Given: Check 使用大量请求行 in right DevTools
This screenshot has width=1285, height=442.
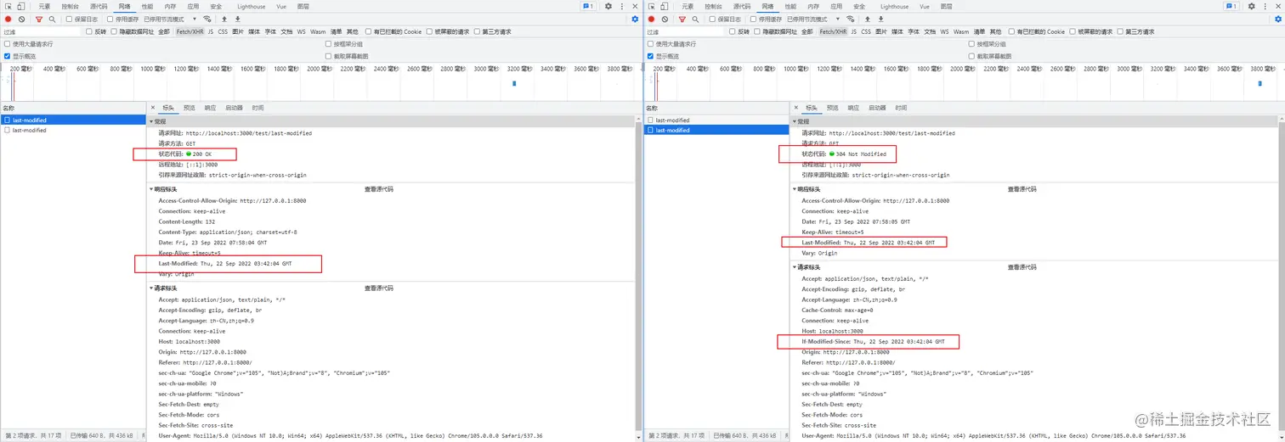Looking at the screenshot, I should pyautogui.click(x=651, y=44).
